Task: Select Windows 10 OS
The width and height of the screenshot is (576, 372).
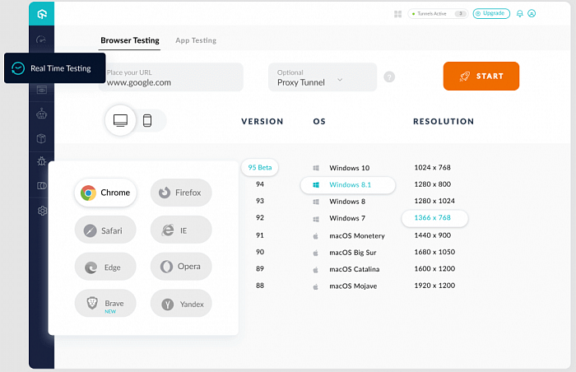Action: click(341, 168)
